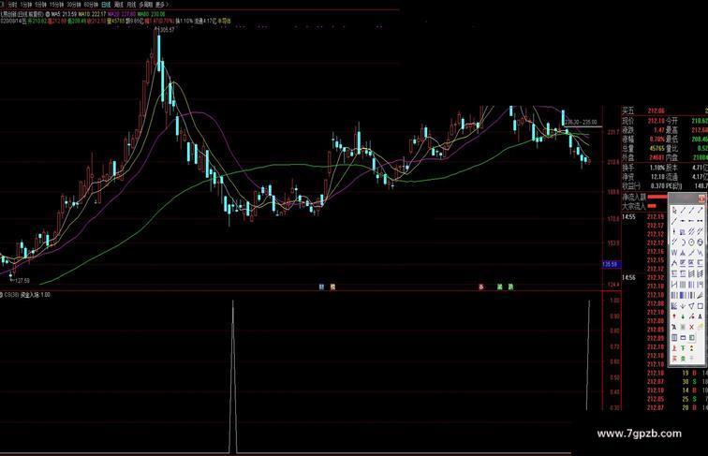Image resolution: width=708 pixels, height=456 pixels.
Task: Click the red info marker below chart
Action: 481,287
